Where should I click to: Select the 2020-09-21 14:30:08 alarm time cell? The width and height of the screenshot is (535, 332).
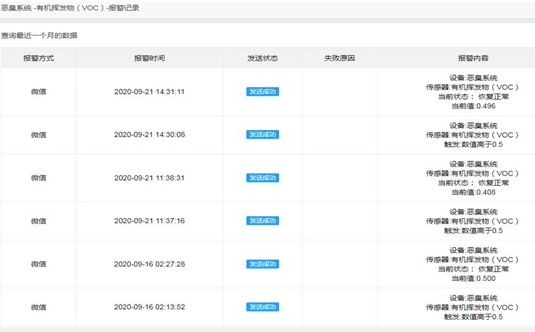click(x=149, y=135)
